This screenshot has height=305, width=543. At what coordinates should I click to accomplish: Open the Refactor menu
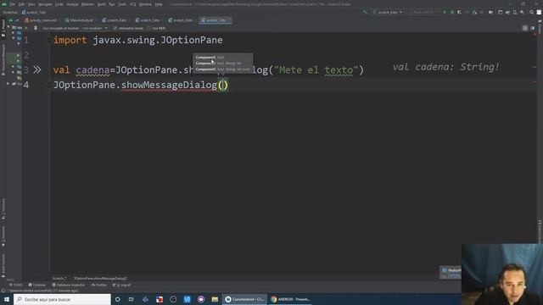87,4
